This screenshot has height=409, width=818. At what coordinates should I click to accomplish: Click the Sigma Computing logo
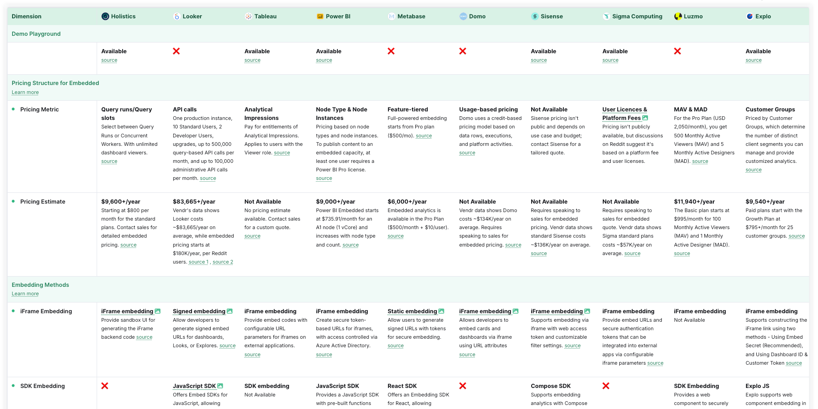[606, 16]
